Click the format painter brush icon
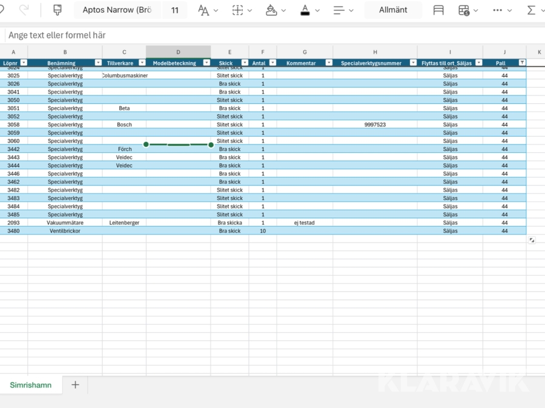This screenshot has width=545, height=408. tap(58, 10)
